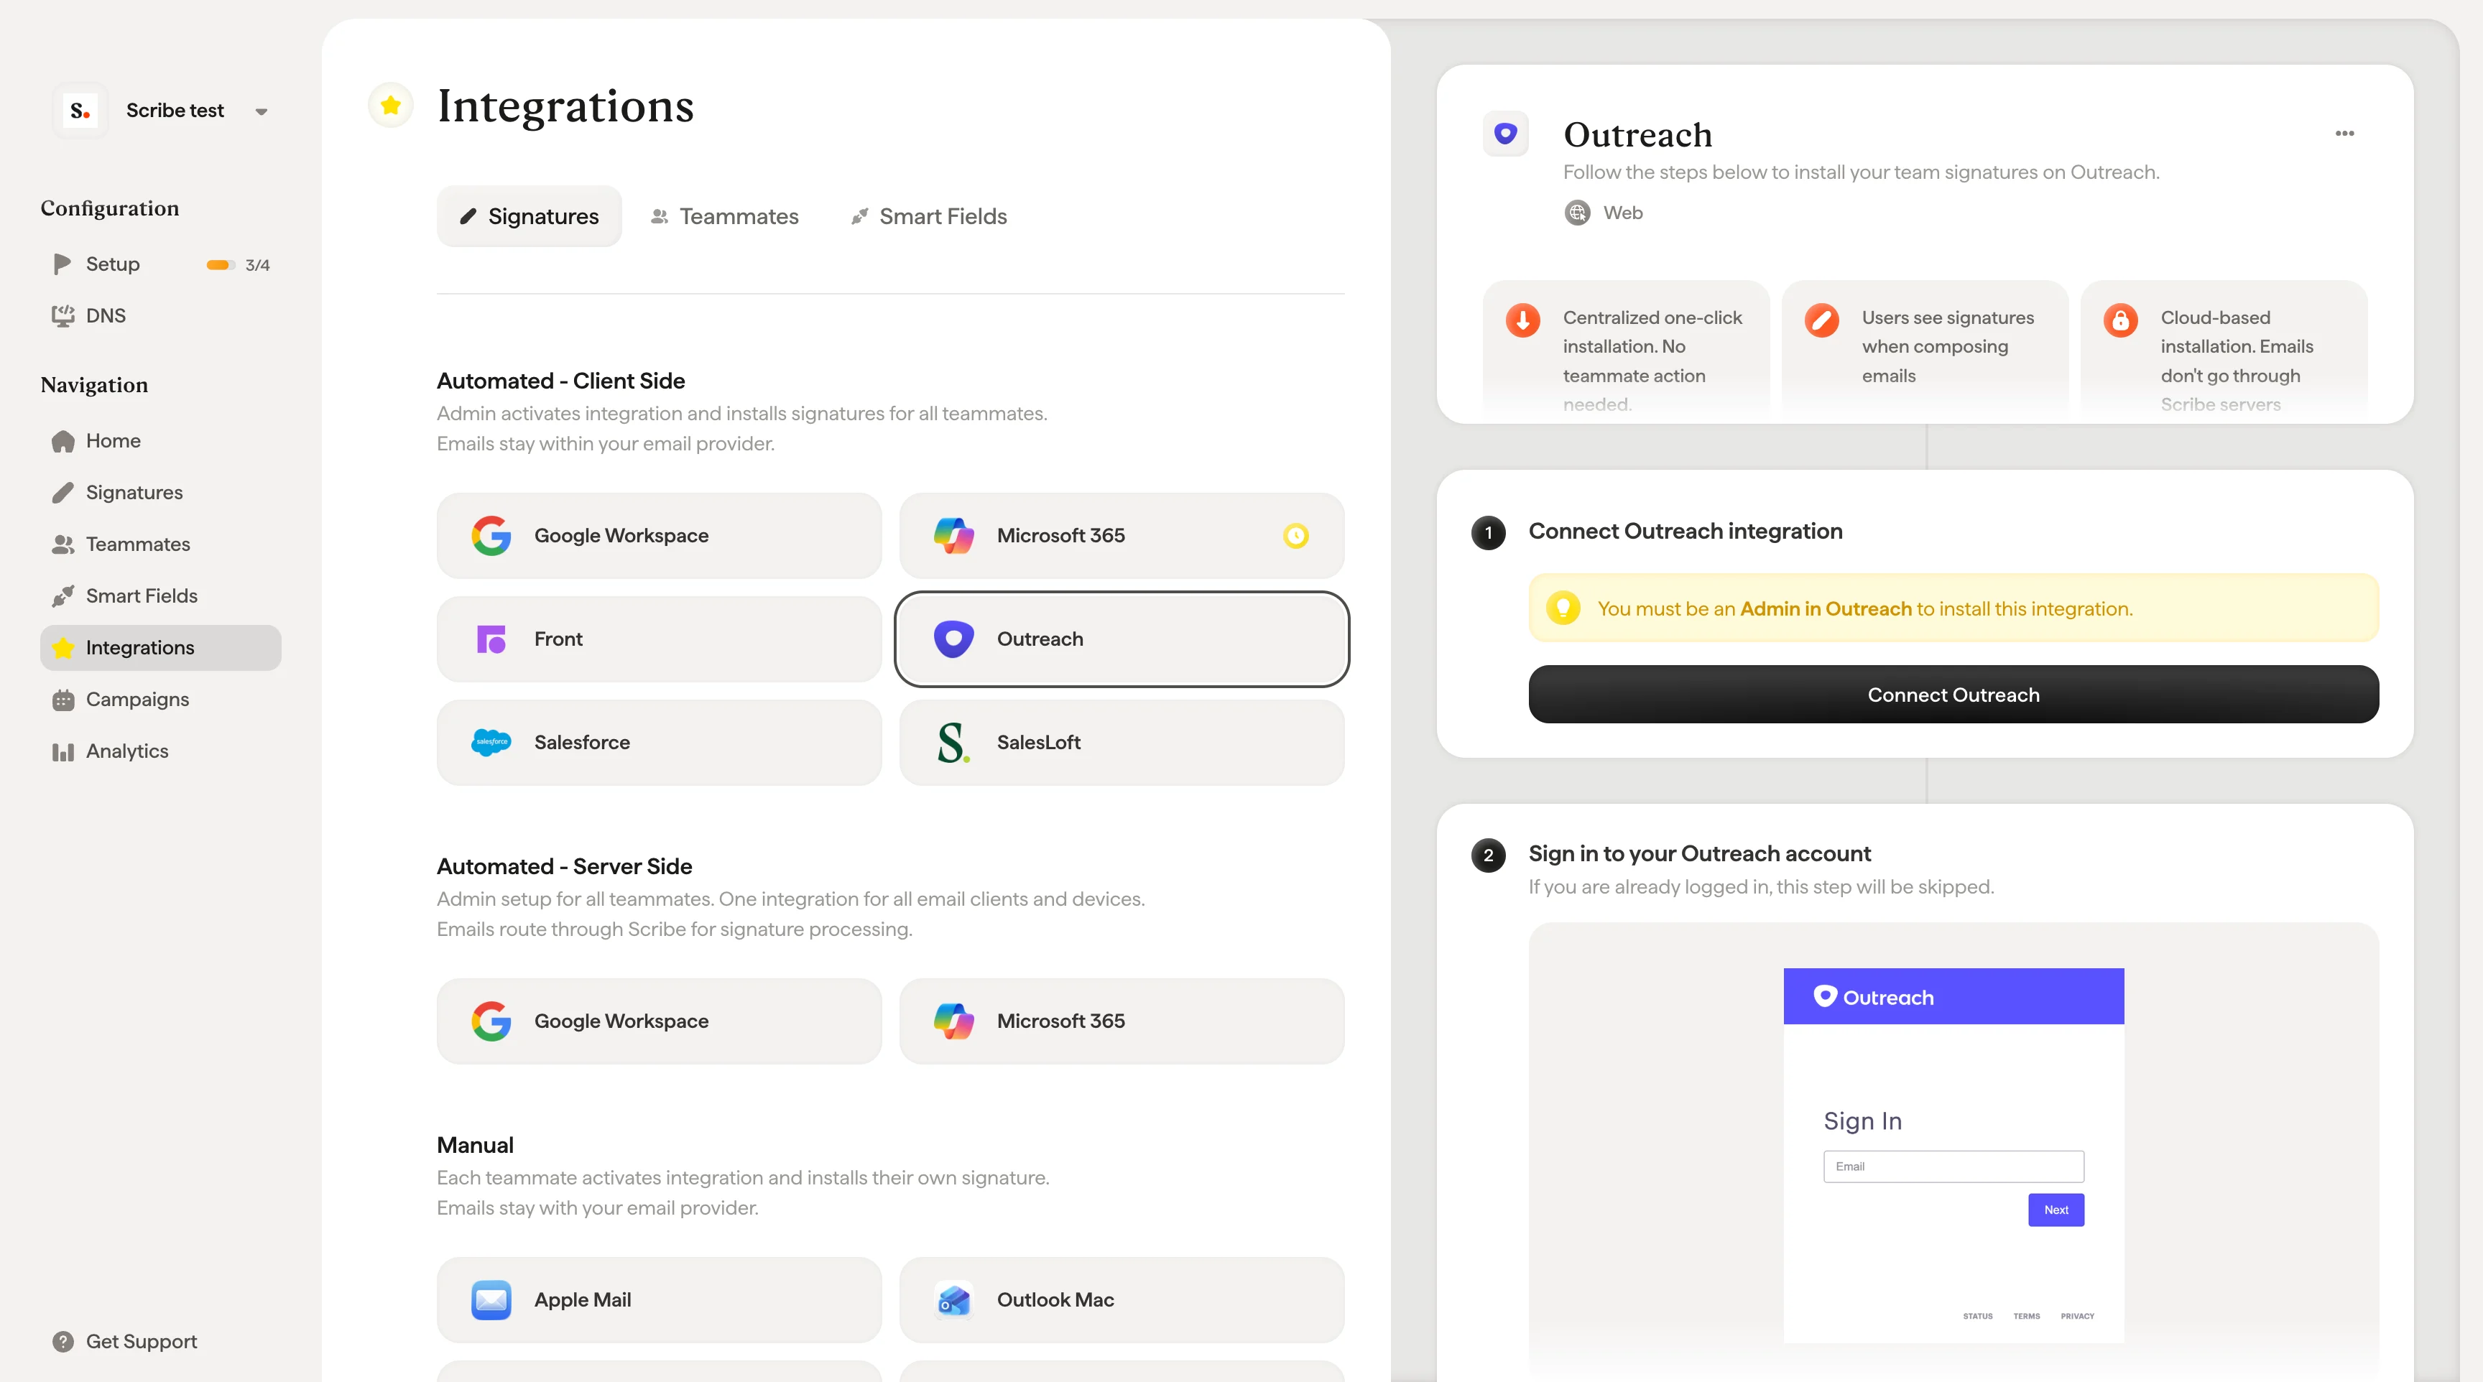Click the yellow lightbulb admin notice icon

pyautogui.click(x=1563, y=608)
